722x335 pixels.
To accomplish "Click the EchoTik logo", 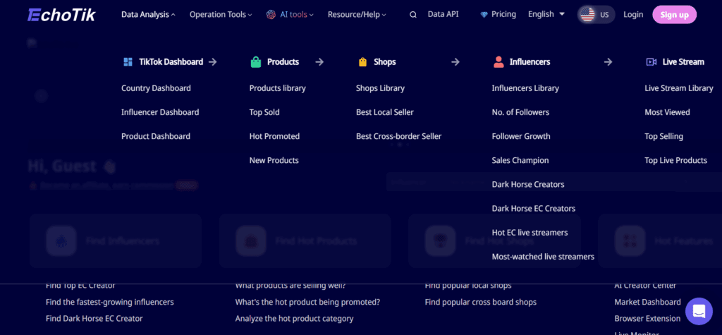I will coord(61,15).
